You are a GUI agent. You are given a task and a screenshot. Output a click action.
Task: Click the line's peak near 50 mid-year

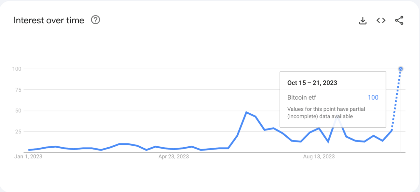click(246, 112)
